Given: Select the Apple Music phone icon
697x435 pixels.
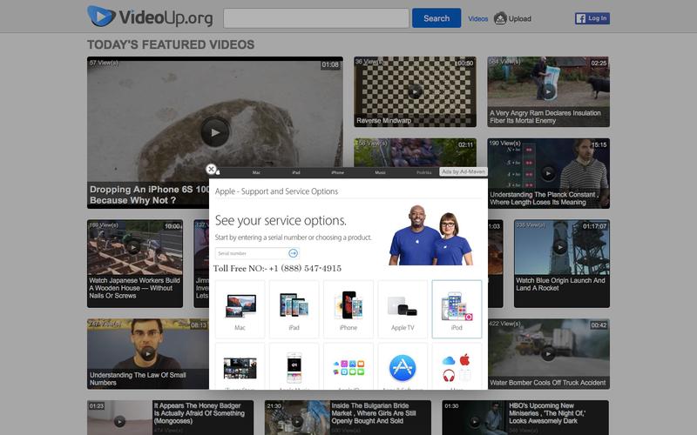Looking at the screenshot, I should pyautogui.click(x=294, y=366).
